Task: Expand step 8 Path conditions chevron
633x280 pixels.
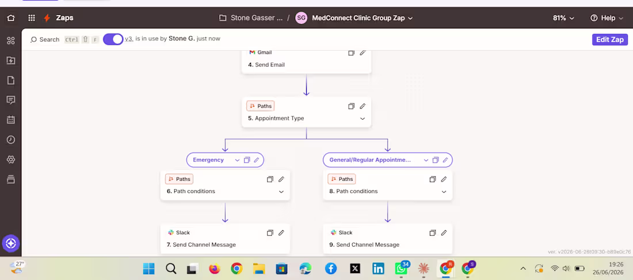Action: pyautogui.click(x=444, y=192)
